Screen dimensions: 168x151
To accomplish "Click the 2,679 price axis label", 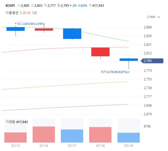I will [x=148, y=114].
